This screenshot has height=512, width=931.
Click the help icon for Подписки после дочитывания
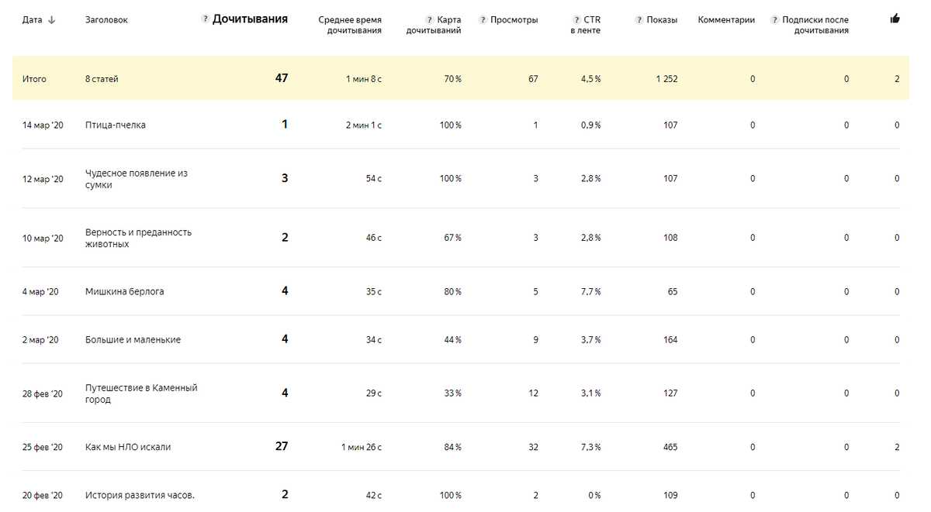click(774, 20)
